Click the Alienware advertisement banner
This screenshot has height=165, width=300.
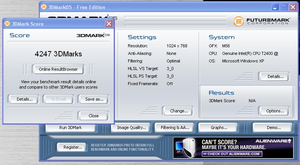(x=233, y=148)
